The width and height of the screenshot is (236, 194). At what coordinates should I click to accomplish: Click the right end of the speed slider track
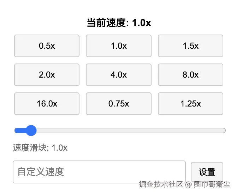[x=223, y=131]
